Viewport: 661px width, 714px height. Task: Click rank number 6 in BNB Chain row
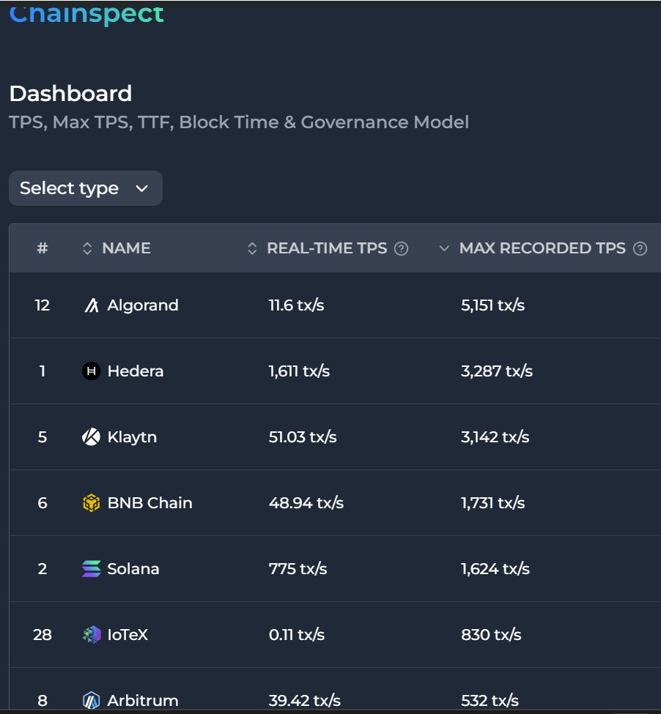pos(43,503)
